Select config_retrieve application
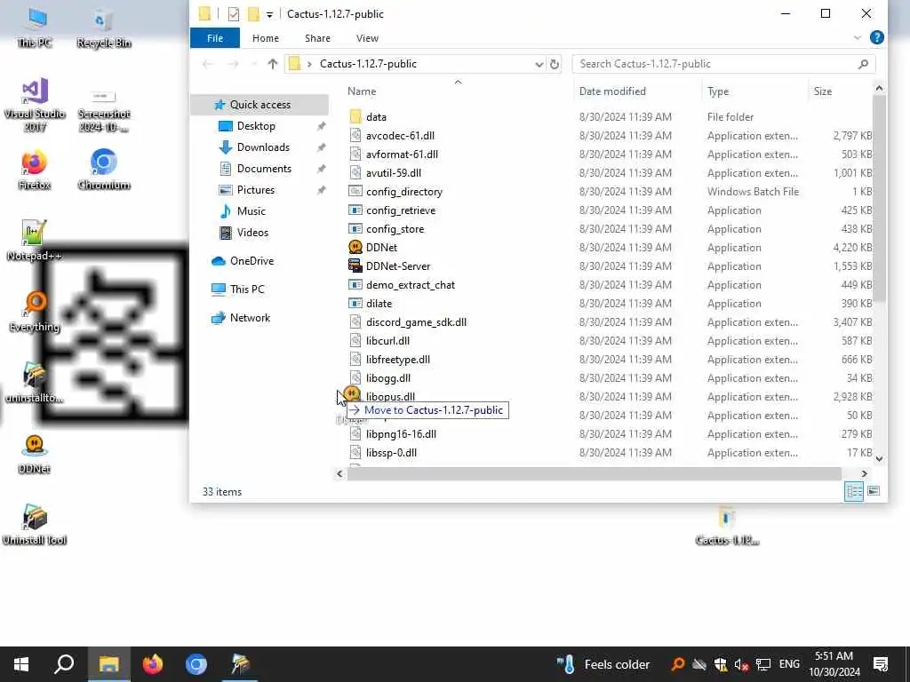 [401, 210]
